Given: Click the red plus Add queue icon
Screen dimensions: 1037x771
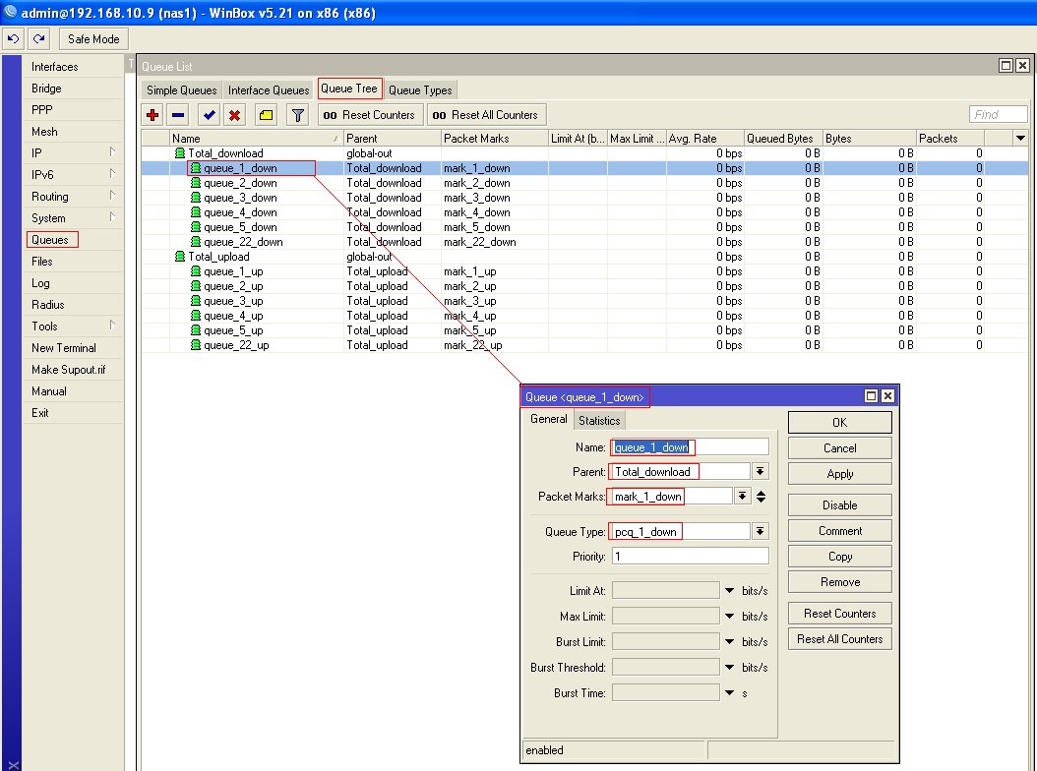Looking at the screenshot, I should (x=152, y=115).
